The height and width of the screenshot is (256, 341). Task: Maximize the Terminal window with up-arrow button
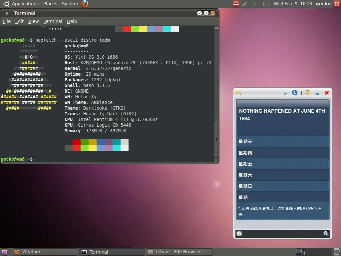[206, 13]
